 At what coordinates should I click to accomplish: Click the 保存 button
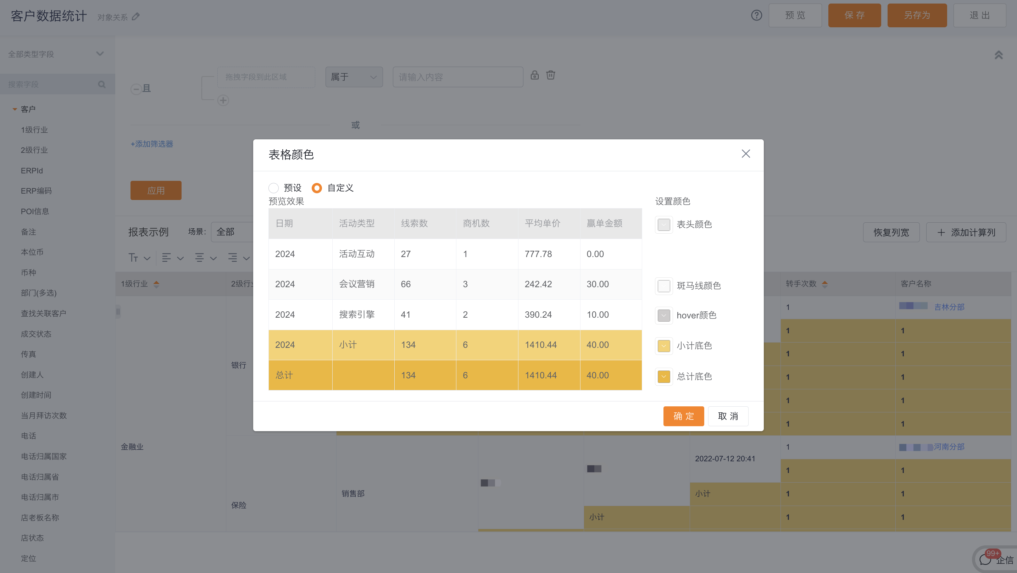coord(854,15)
